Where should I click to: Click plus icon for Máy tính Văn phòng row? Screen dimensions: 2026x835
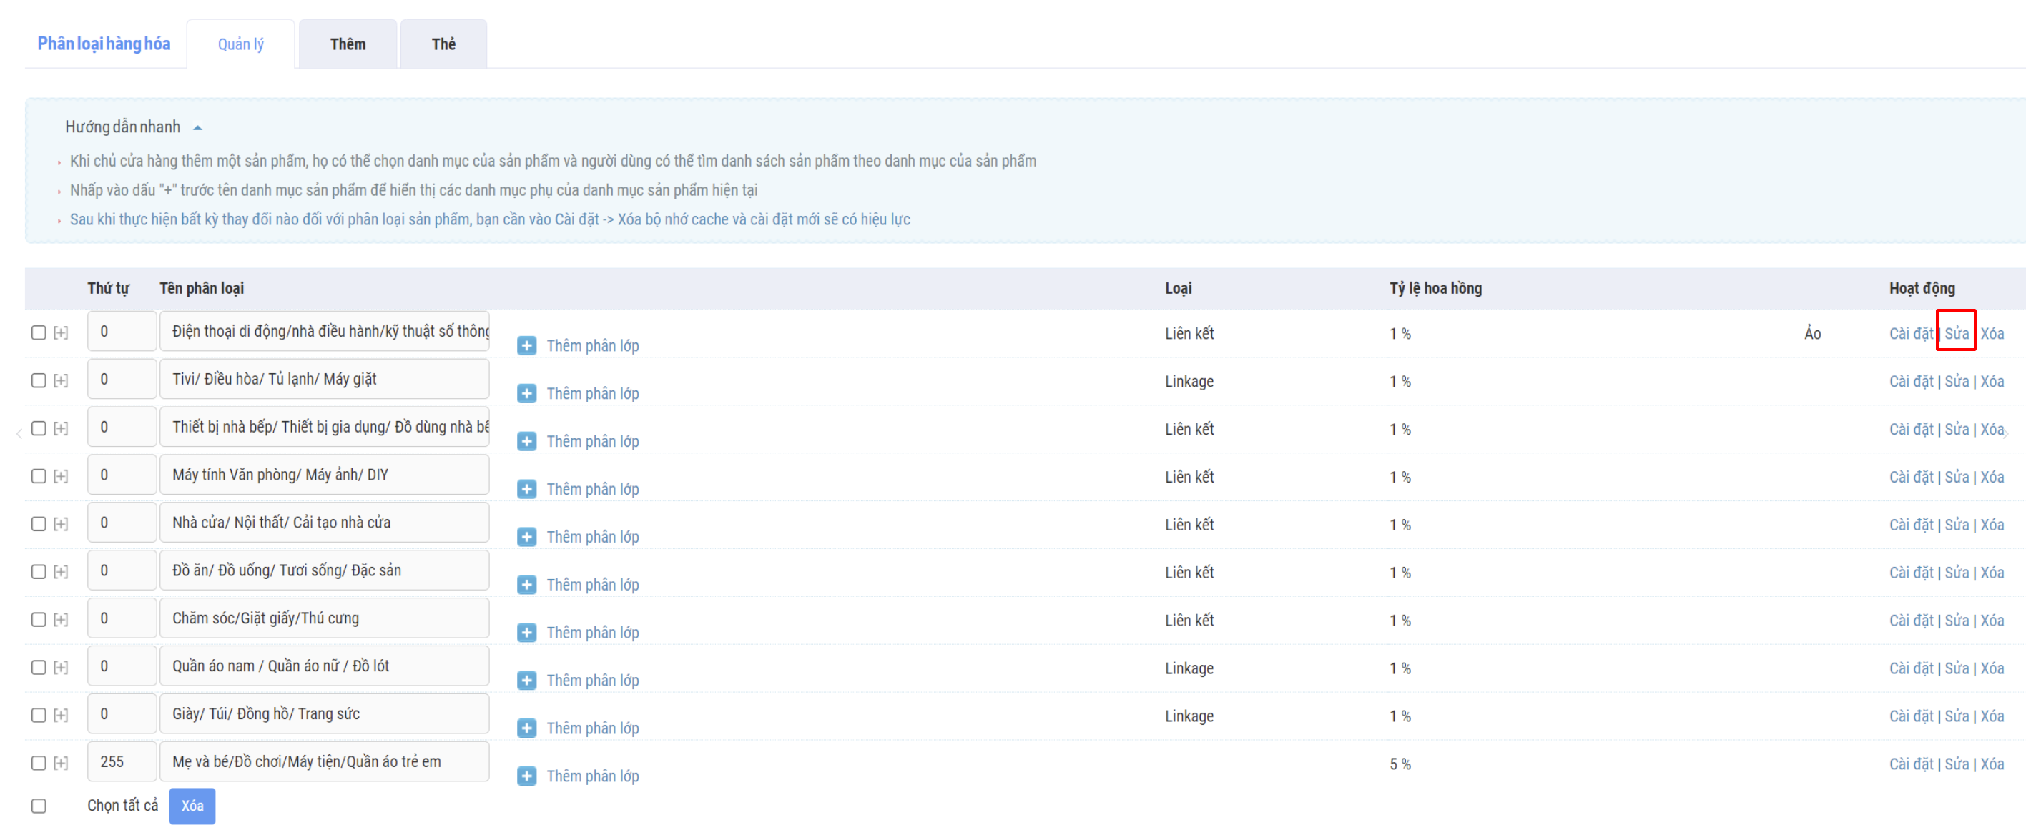coord(526,489)
